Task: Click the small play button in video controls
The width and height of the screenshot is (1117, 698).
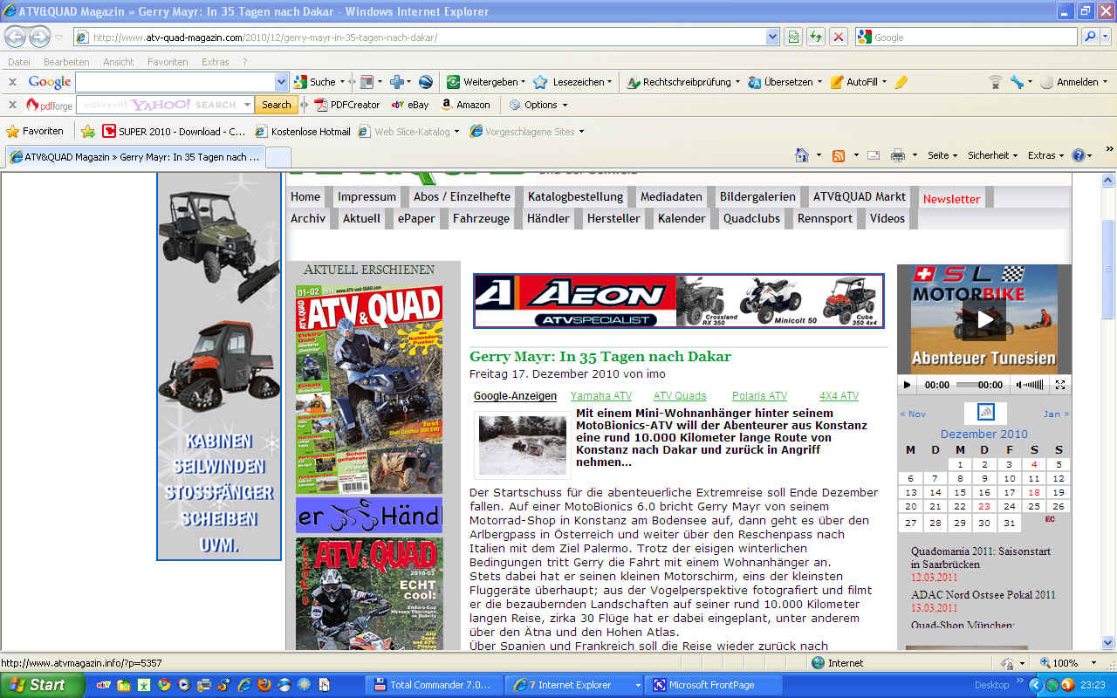Action: tap(908, 385)
